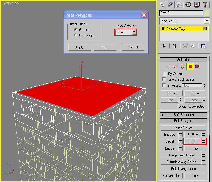Click the Extrude button

pos(170,135)
